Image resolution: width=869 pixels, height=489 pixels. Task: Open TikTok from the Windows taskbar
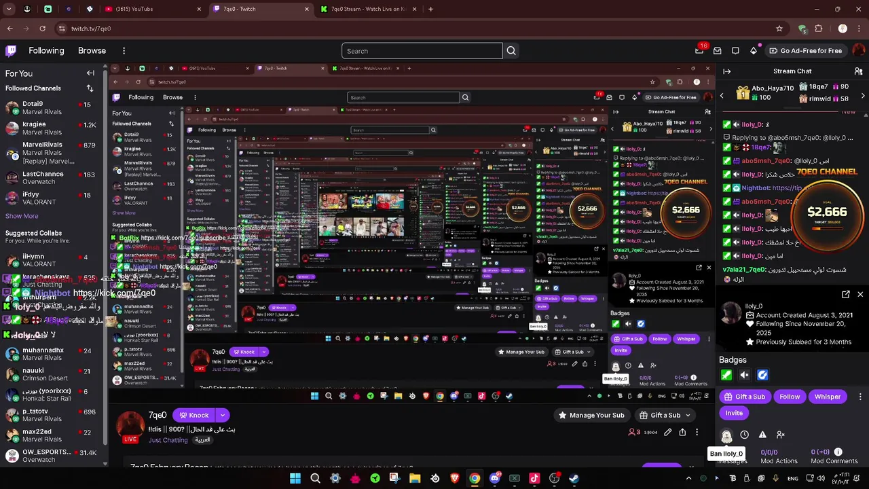coord(534,478)
